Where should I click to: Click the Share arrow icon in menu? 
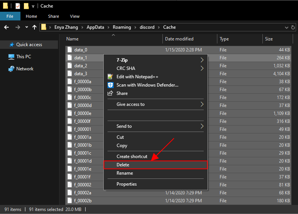pos(110,93)
